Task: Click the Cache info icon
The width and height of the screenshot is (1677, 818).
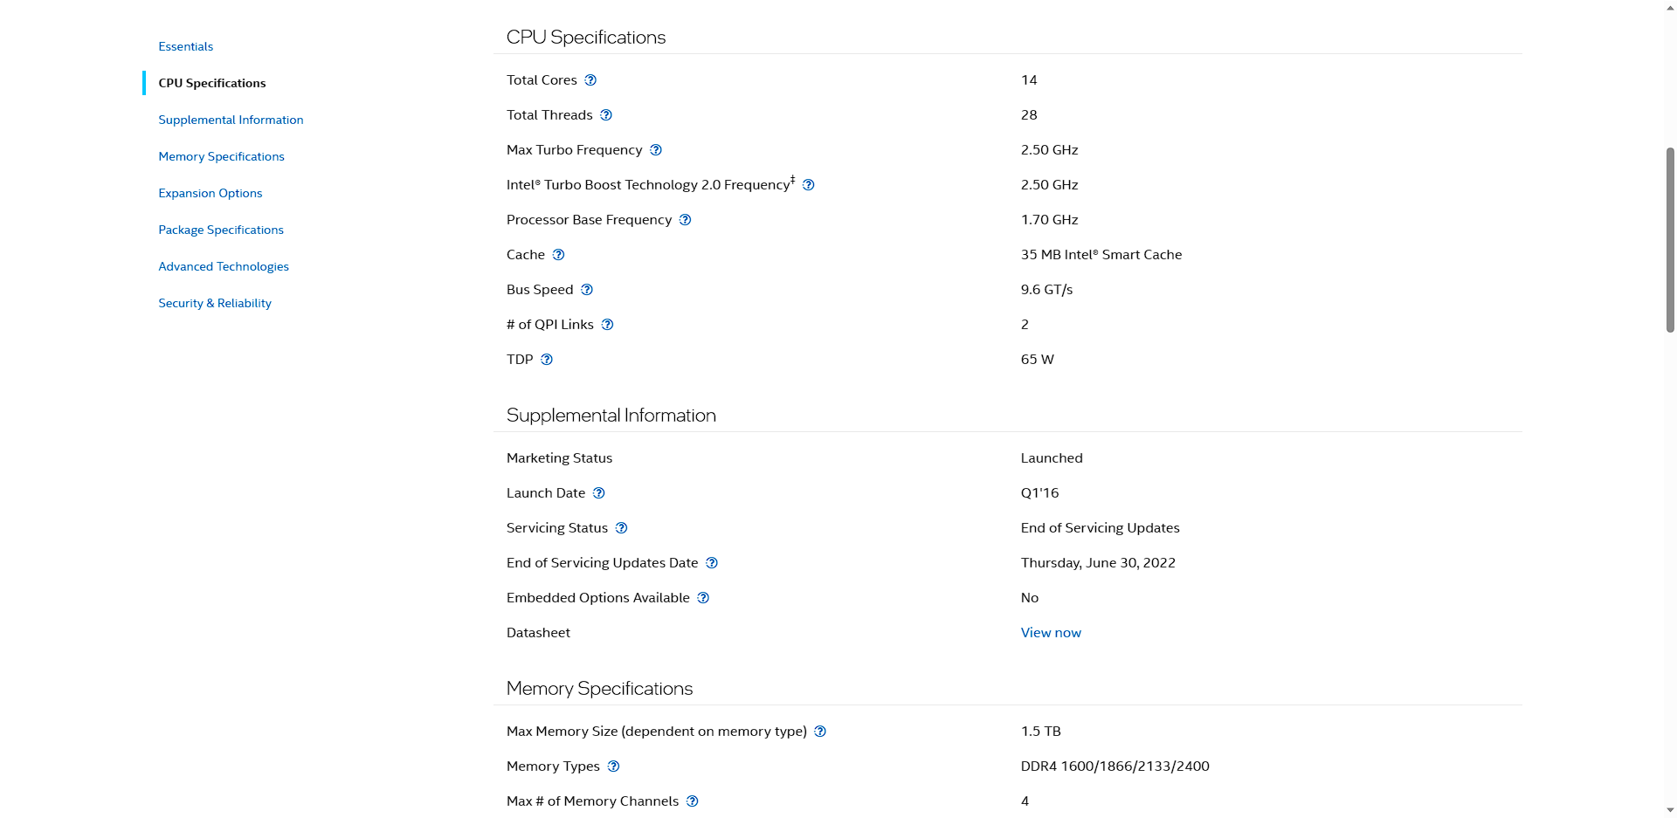Action: [559, 255]
